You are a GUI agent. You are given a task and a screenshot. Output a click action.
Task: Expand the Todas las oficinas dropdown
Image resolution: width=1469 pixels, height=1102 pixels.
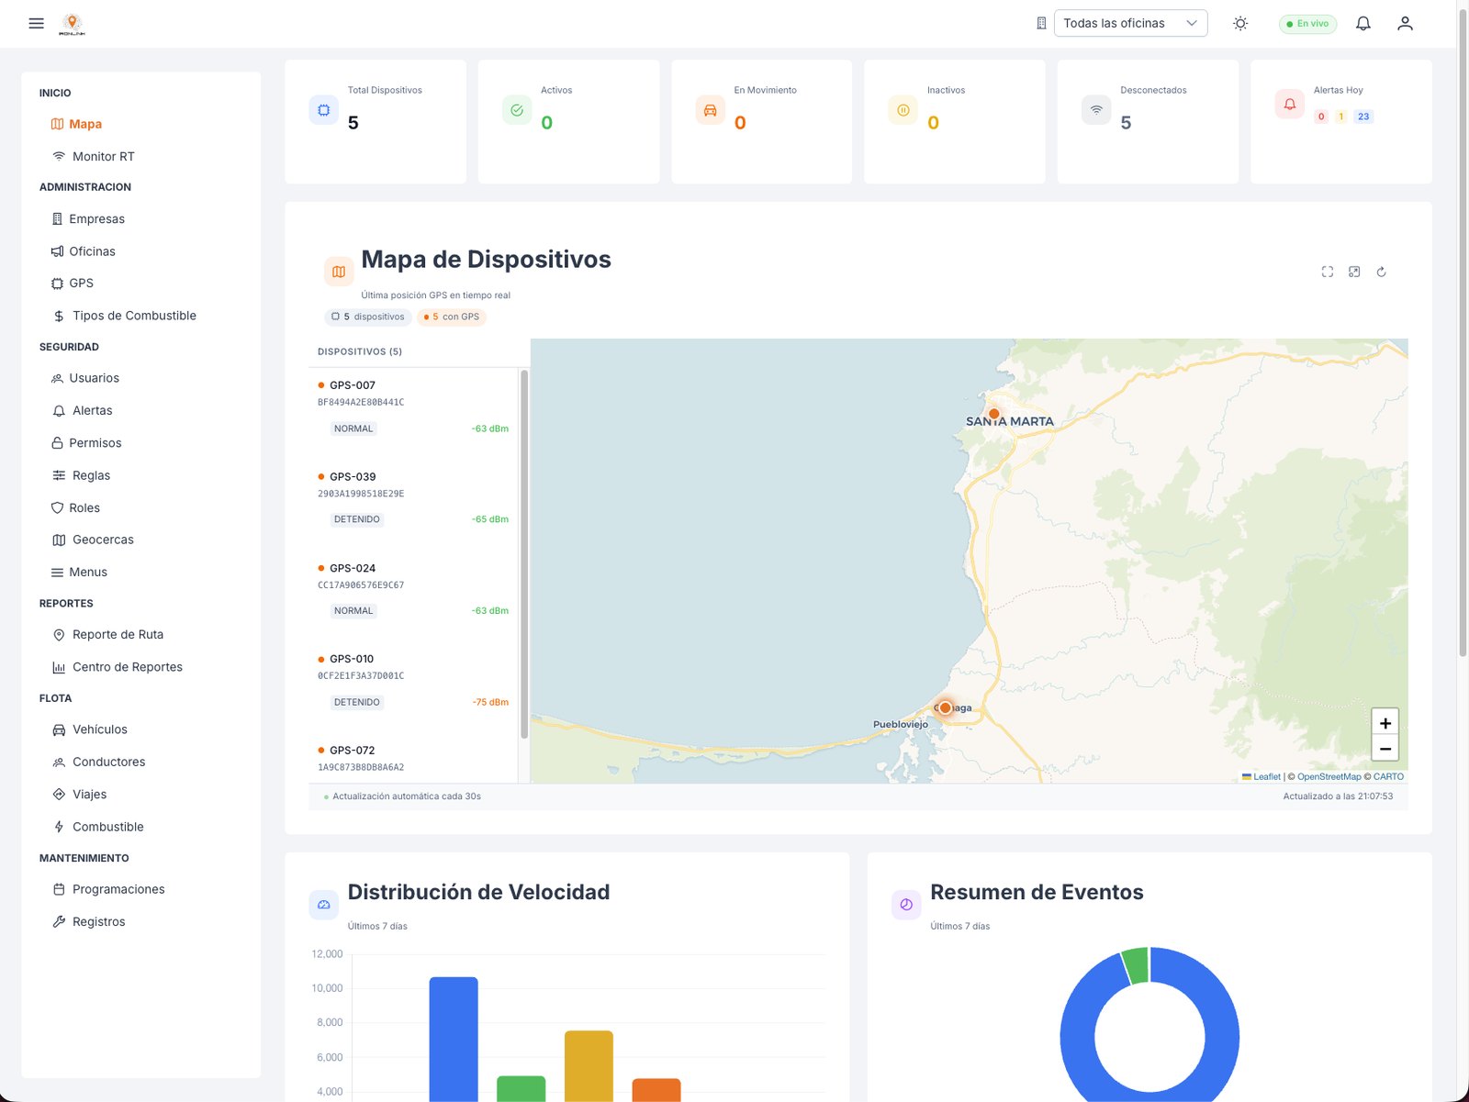(x=1130, y=23)
